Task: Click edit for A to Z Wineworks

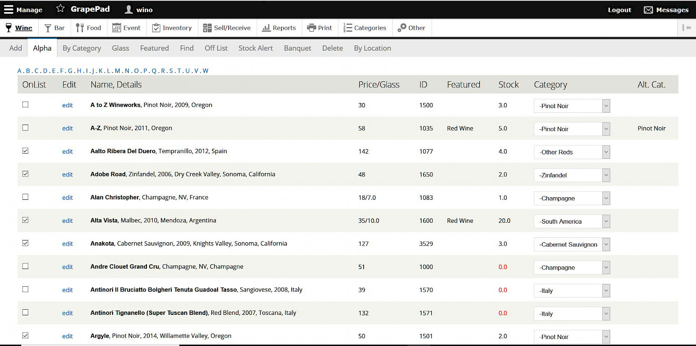Action: point(67,105)
